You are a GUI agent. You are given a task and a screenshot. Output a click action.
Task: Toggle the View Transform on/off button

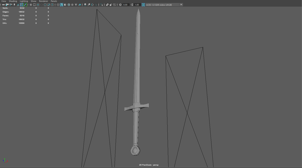tap(143, 5)
